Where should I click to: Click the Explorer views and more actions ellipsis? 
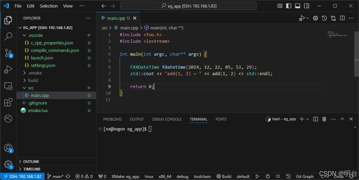point(88,18)
